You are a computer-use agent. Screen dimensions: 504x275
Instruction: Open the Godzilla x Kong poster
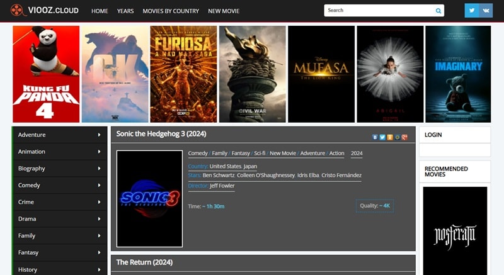[115, 74]
